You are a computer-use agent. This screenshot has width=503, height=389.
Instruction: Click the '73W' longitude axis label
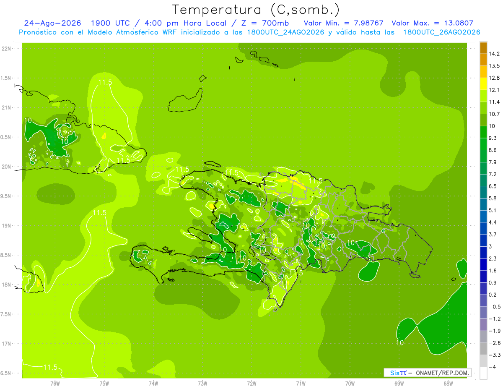pos(202,383)
